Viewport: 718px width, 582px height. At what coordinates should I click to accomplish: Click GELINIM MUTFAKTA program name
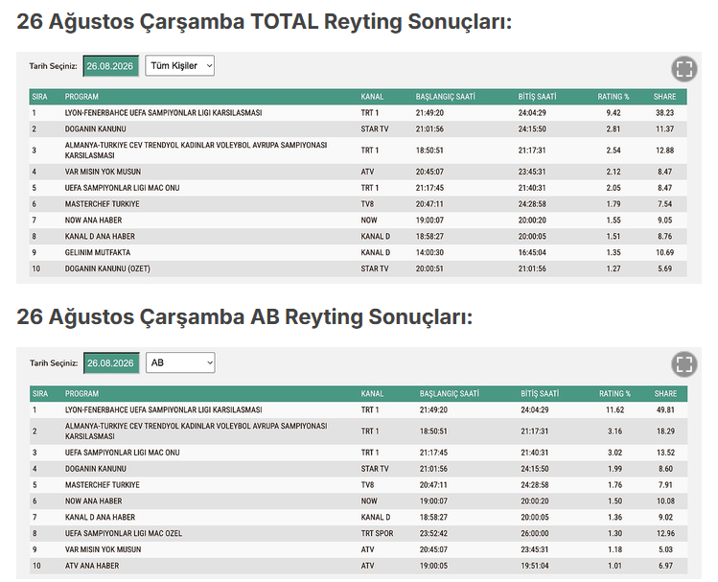click(98, 253)
